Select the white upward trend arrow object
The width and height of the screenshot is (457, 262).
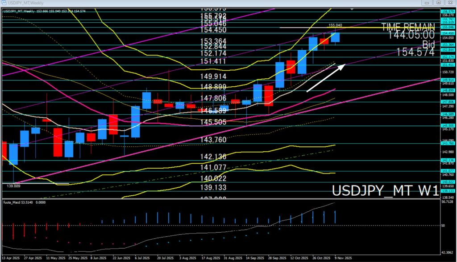pyautogui.click(x=326, y=78)
